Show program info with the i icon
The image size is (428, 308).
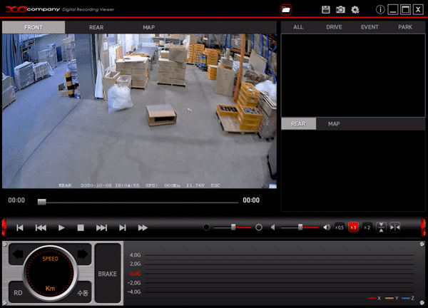(x=380, y=9)
